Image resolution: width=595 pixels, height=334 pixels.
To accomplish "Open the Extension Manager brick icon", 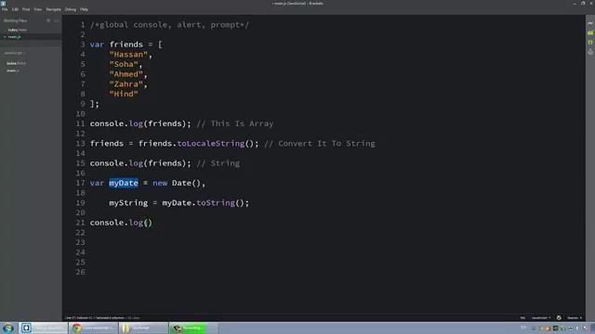I will 590,33.
